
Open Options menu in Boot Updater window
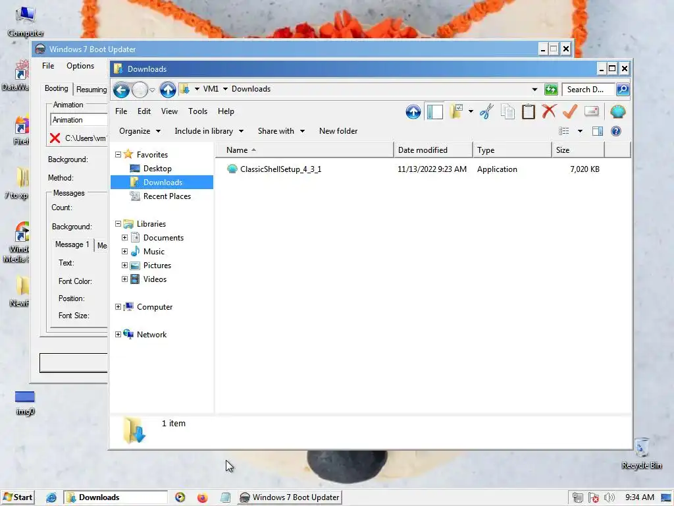[80, 66]
